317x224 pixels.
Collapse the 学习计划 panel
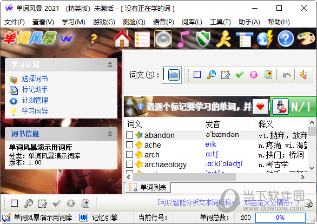tap(110, 65)
